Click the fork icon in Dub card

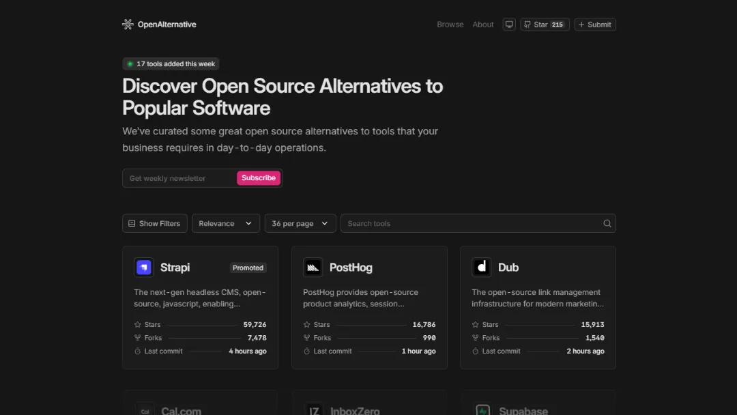point(476,337)
